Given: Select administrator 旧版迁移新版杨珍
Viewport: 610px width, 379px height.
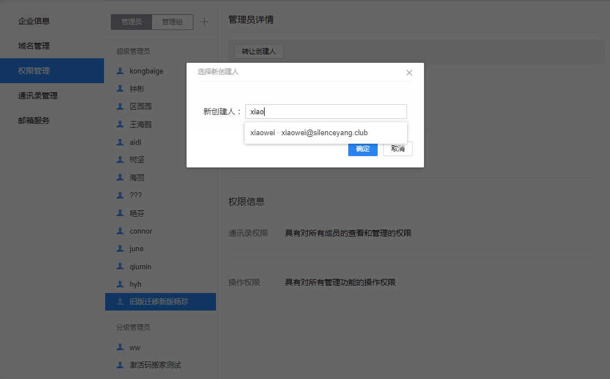Looking at the screenshot, I should coord(160,302).
